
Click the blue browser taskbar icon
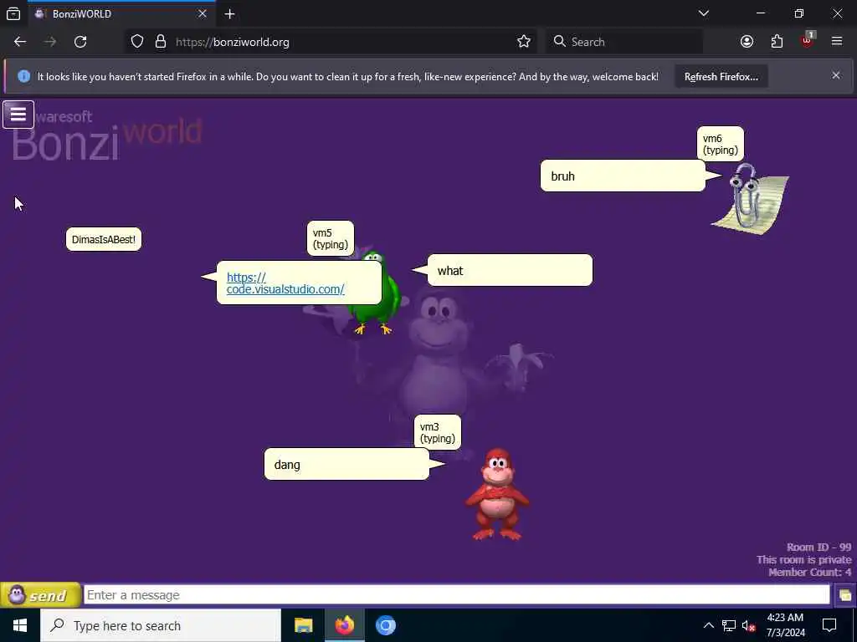(385, 625)
